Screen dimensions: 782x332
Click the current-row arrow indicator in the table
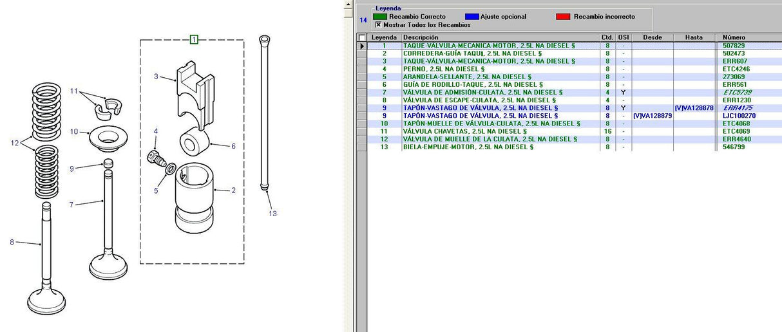[x=361, y=46]
